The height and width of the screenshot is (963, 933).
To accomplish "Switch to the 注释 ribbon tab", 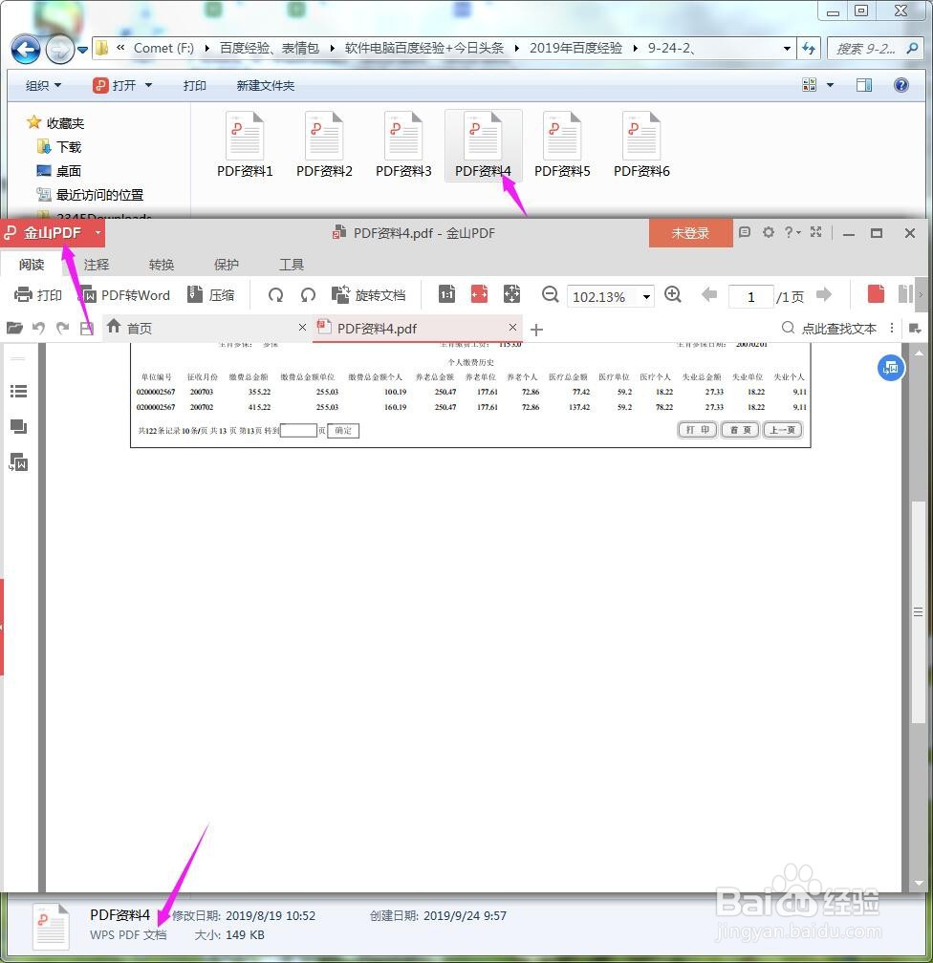I will [96, 265].
